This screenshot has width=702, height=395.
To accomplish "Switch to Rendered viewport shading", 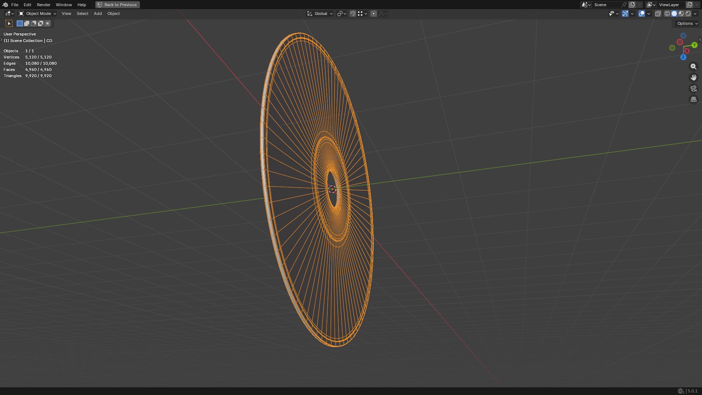I will [x=688, y=14].
